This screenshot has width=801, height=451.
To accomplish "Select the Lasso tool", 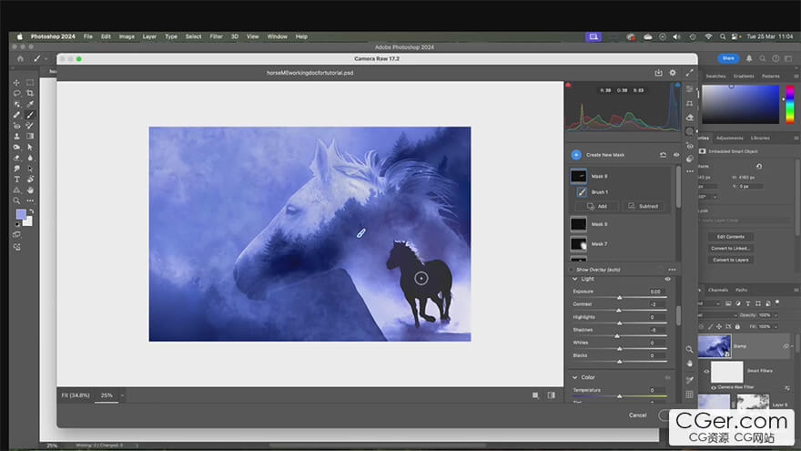I will point(16,93).
